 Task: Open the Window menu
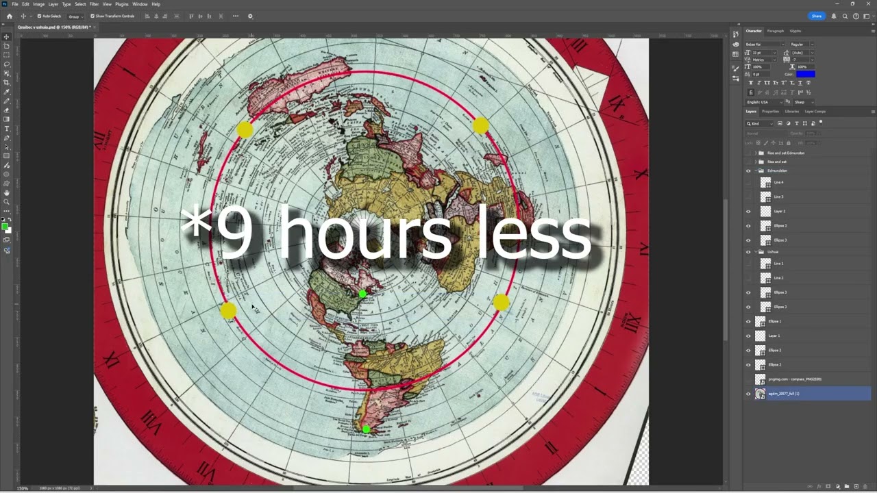(x=140, y=4)
